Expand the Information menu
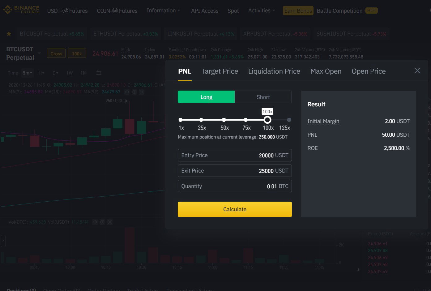The height and width of the screenshot is (291, 431). [x=163, y=11]
